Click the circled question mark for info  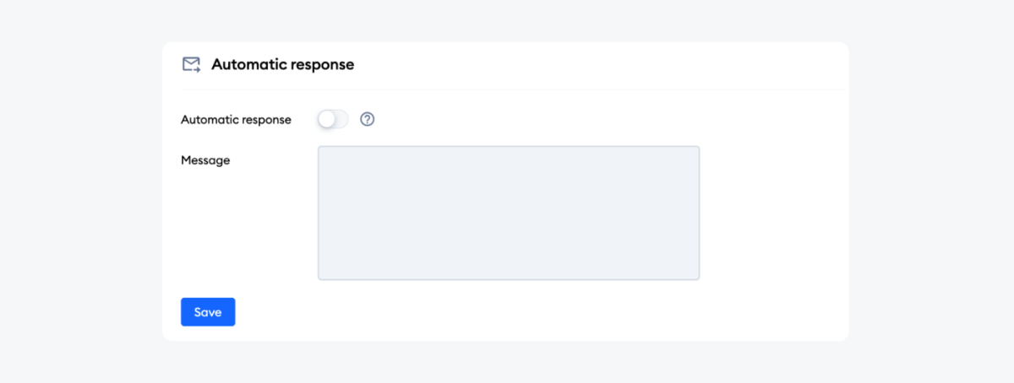click(x=367, y=120)
